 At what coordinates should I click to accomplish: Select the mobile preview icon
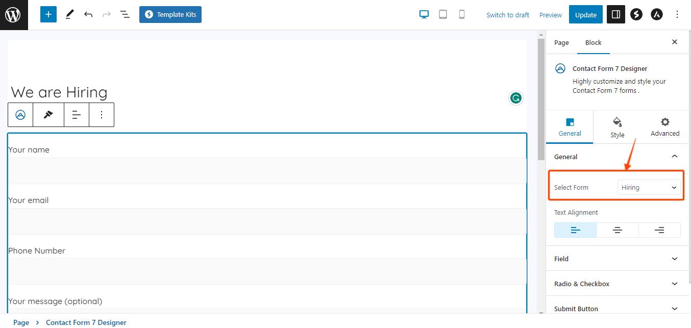pos(462,15)
